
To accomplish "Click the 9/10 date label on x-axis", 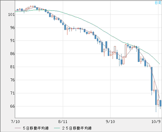I will (110, 122).
